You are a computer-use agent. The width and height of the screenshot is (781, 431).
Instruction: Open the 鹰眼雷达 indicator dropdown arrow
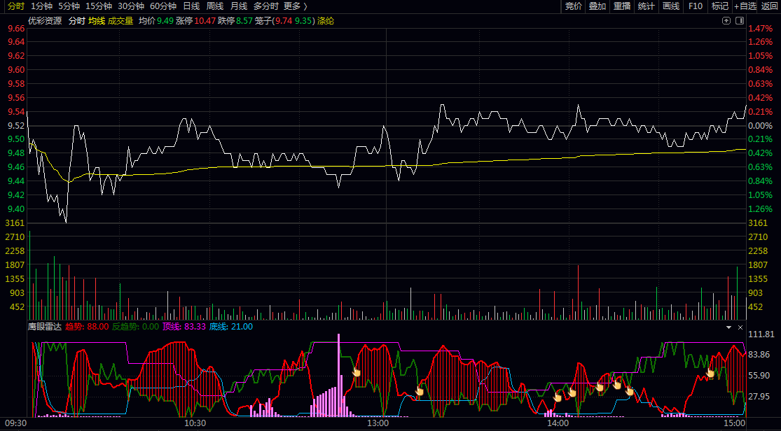click(728, 327)
